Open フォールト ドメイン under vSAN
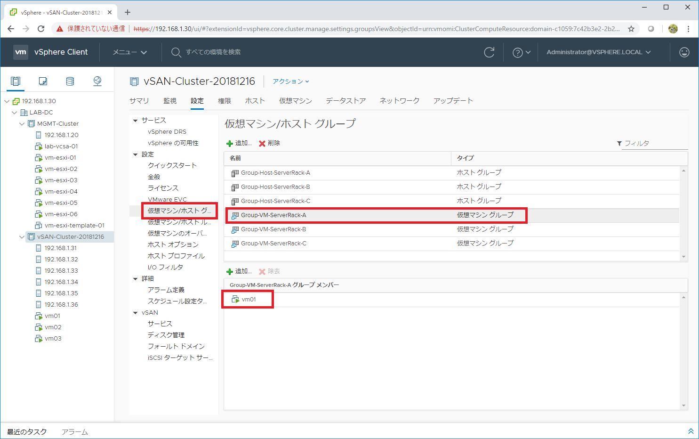The height and width of the screenshot is (439, 699). 176,347
